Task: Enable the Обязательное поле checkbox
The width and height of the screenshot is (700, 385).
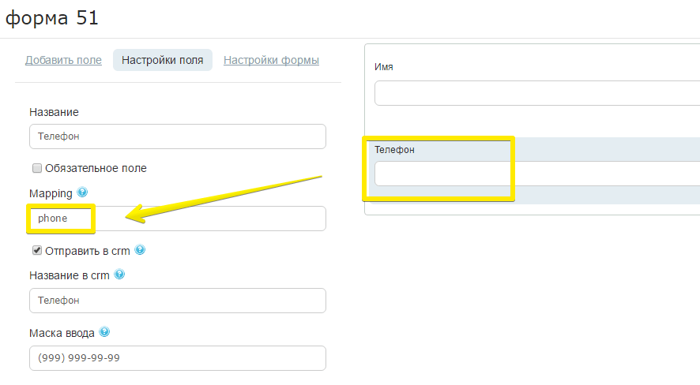Action: pos(37,168)
